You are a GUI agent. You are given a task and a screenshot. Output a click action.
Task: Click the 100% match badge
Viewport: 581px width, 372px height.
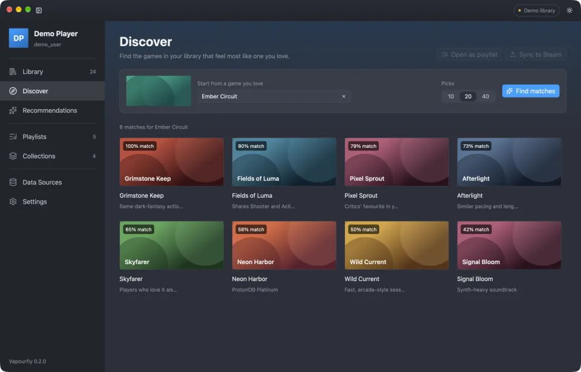(140, 146)
